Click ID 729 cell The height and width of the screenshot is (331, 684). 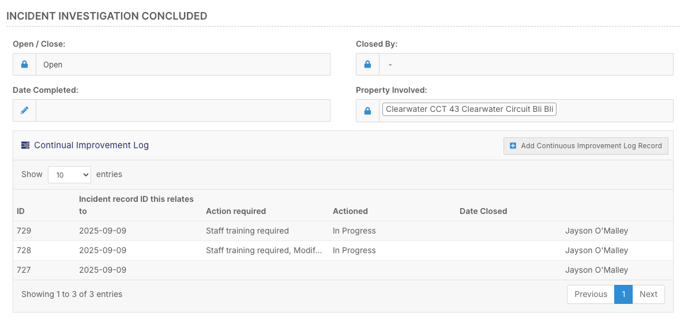coord(24,231)
